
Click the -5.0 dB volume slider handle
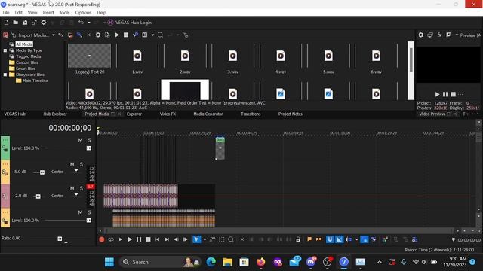(x=42, y=172)
